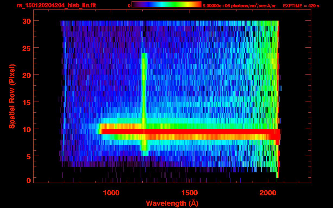Viewport: 333px width, 208px height.
Task: Click the red end of the color bar
Action: 197,5
